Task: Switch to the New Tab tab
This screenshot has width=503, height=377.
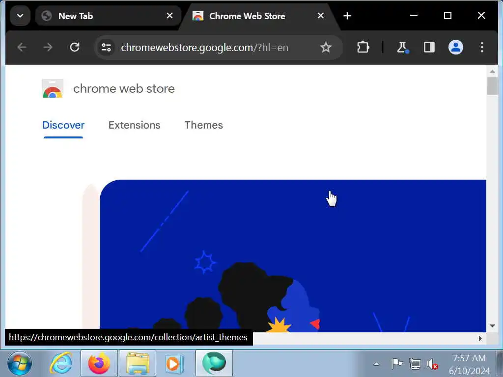Action: tap(108, 16)
